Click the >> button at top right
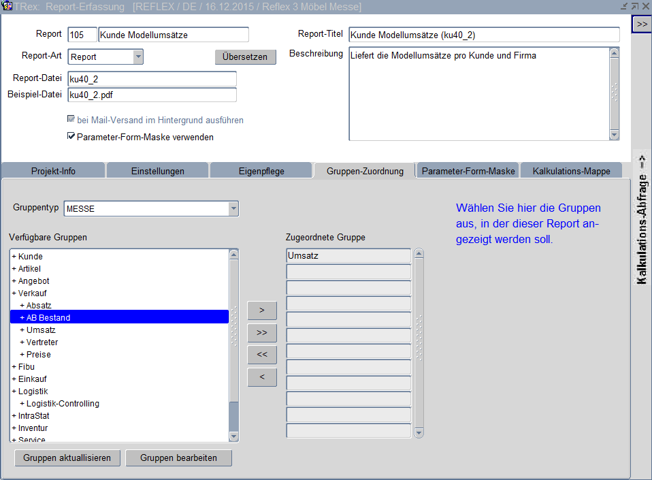The height and width of the screenshot is (480, 652). point(641,23)
